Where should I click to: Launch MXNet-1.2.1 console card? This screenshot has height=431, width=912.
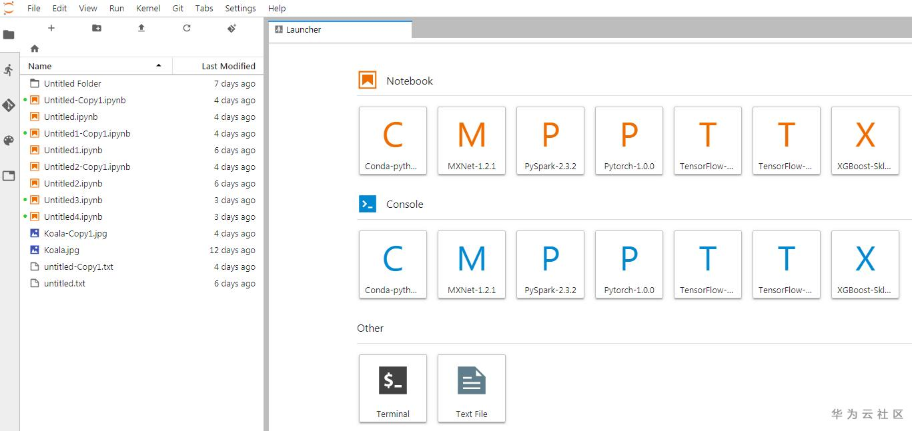[x=472, y=264]
